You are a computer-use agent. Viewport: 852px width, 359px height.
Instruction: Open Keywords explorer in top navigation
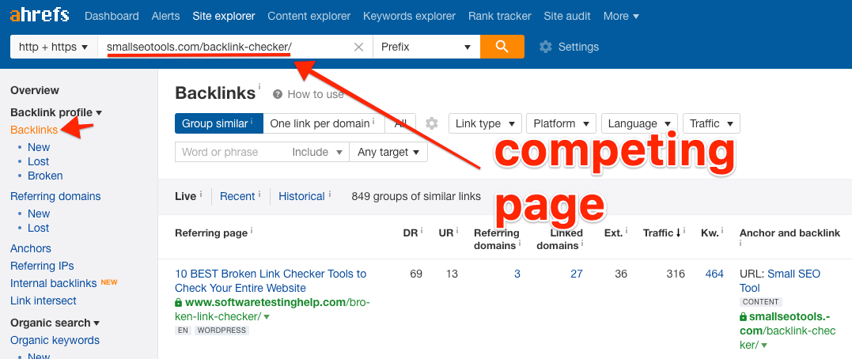(x=410, y=17)
